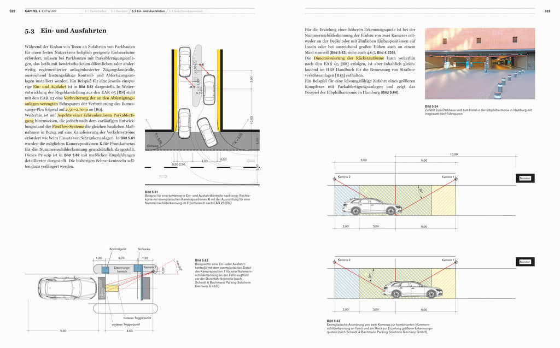
Task: Open the Elbphilharmonie parking entrance photo
Action: pos(480,63)
